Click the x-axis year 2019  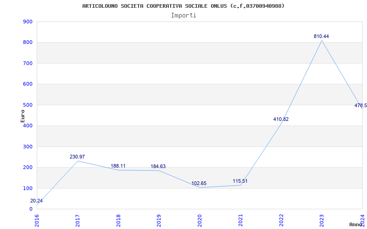click(159, 221)
